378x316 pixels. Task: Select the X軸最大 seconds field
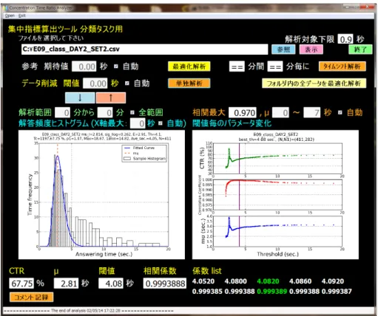(x=138, y=123)
